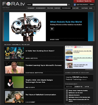Click the FORA.tv logo
Image resolution: width=98 pixels, height=105 pixels.
(x=14, y=4)
